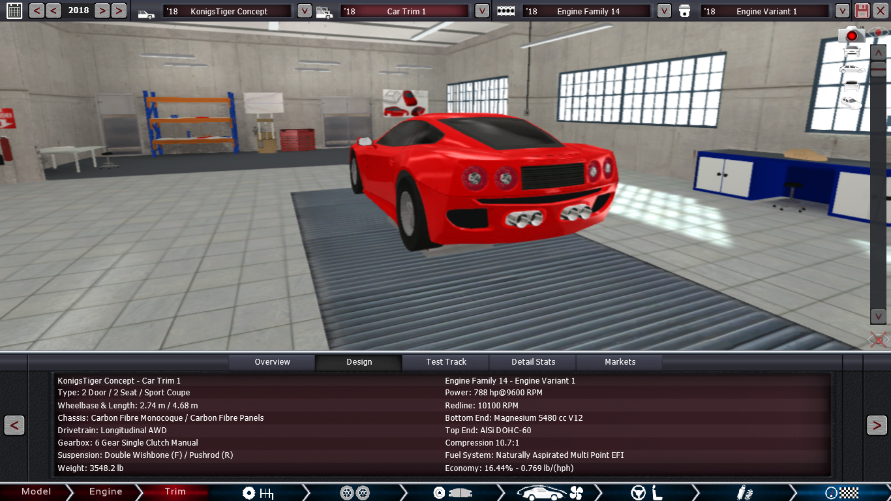Expand the Car Trim 1 dropdown
Viewport: 891px width, 501px height.
tap(481, 11)
